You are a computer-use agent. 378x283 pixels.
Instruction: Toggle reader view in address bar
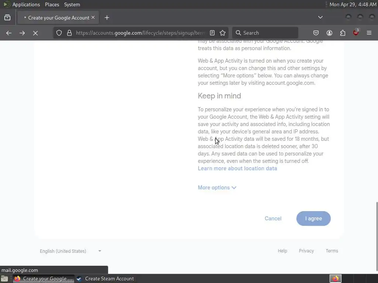click(x=212, y=33)
